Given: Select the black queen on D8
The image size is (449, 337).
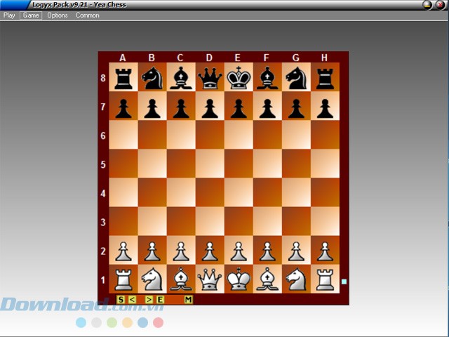Looking at the screenshot, I should pos(210,77).
